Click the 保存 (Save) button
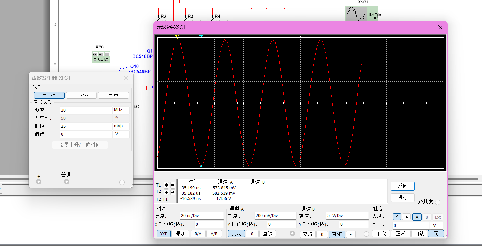The image size is (482, 246). [x=403, y=198]
